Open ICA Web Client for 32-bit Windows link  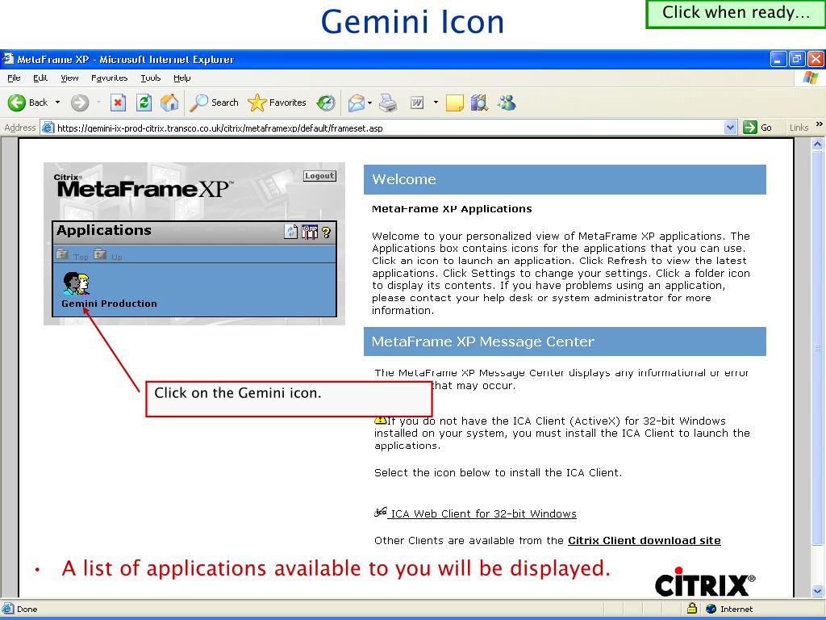click(x=483, y=513)
